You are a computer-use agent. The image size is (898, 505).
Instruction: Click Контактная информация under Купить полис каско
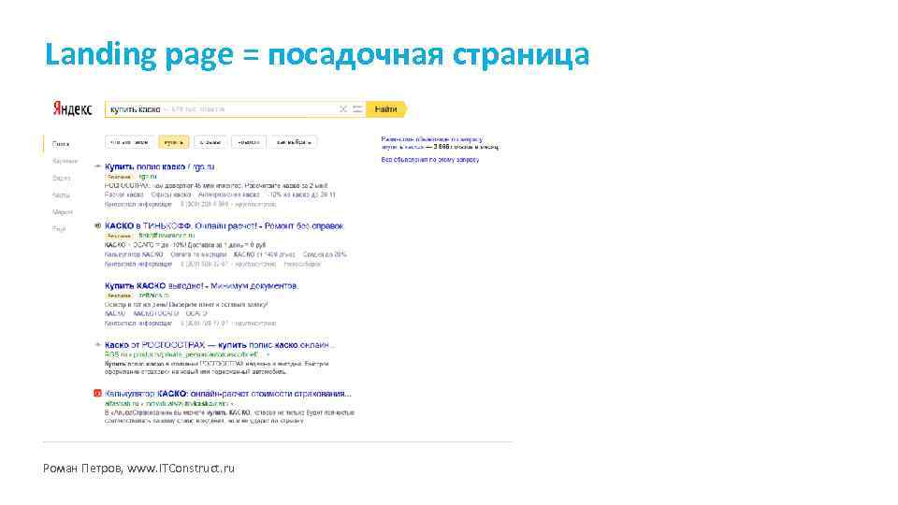[x=138, y=205]
